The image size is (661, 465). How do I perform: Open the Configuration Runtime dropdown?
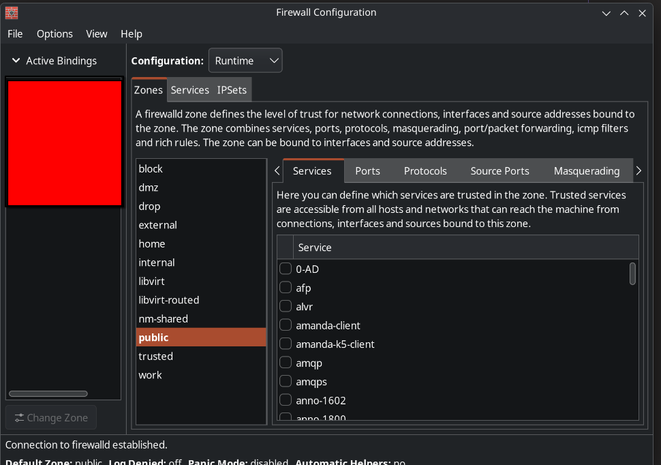(245, 61)
